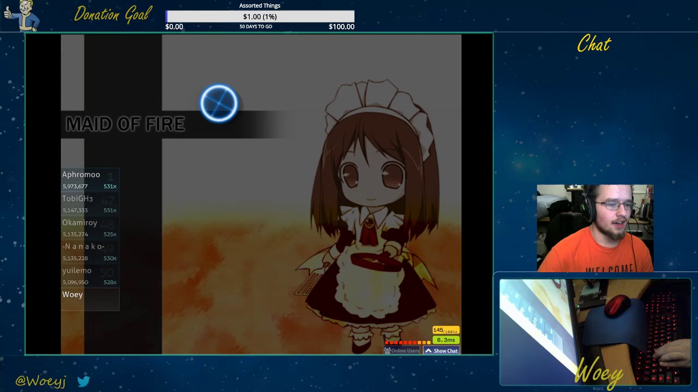
Task: Click the Woey signature on hand cam
Action: [x=599, y=372]
